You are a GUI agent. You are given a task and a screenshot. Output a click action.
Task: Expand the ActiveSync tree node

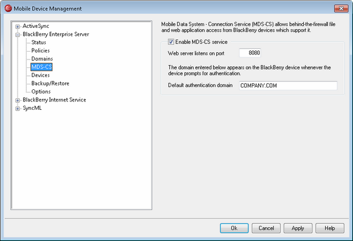[18, 27]
